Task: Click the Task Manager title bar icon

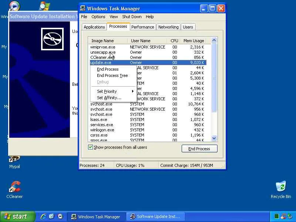Action: 83,8
